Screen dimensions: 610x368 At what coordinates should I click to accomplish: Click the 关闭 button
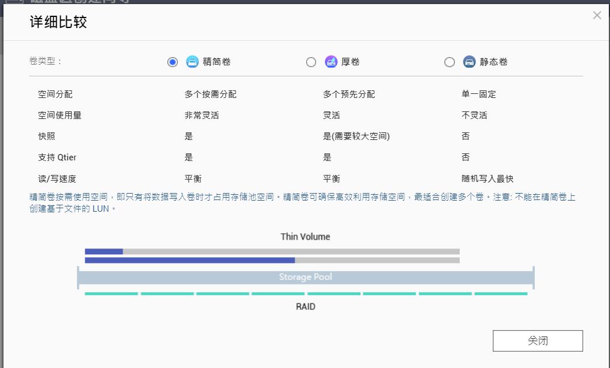pos(538,341)
